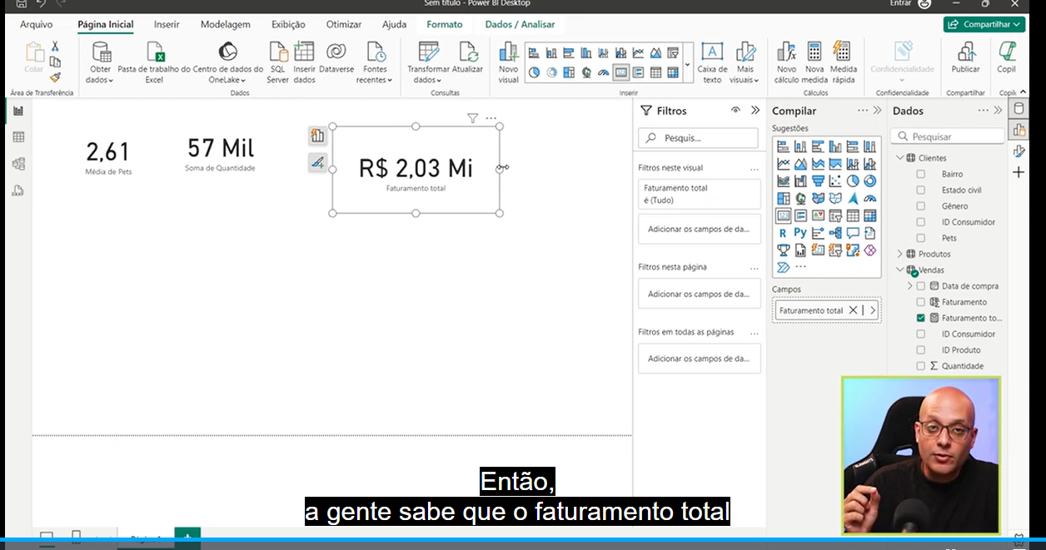Choose the donut chart visual in Compilar

[x=870, y=181]
